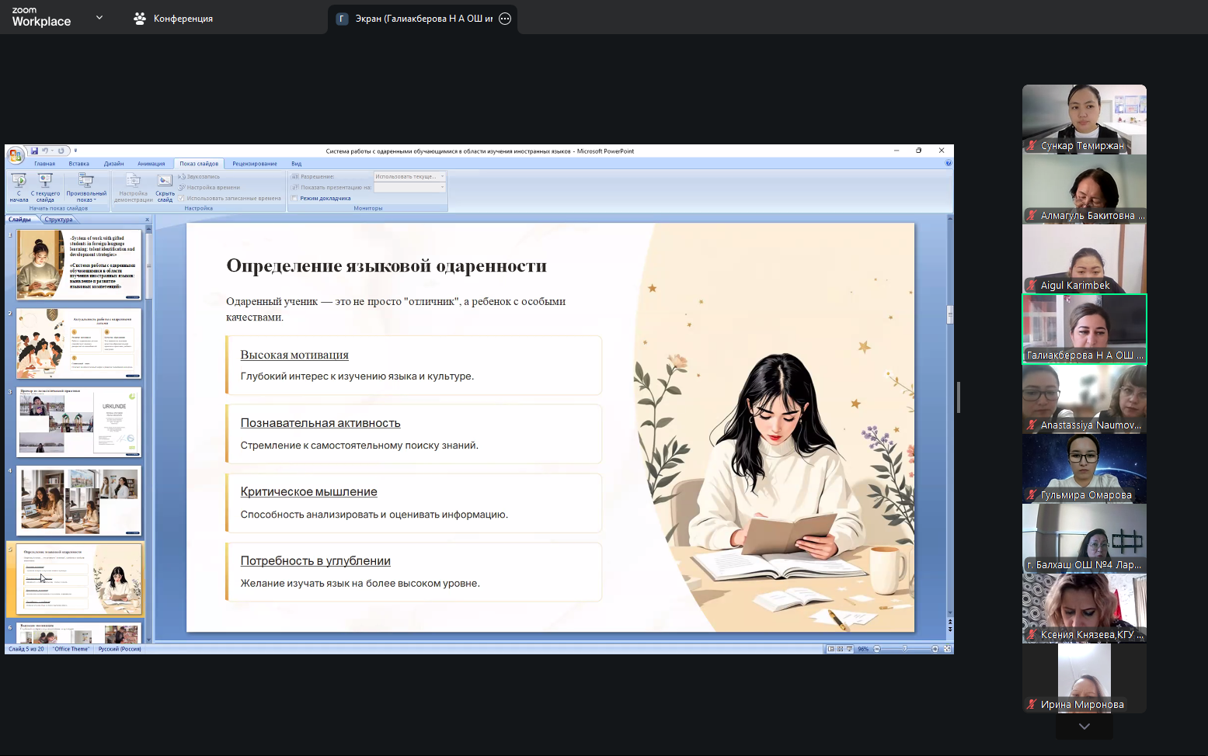This screenshot has width=1208, height=756.
Task: Save the presentation from quick access toolbar
Action: pos(34,151)
